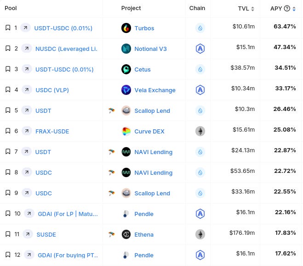Bookmark the Turbos USDT-USDC pool in row 1
The height and width of the screenshot is (266, 303).
(x=8, y=28)
